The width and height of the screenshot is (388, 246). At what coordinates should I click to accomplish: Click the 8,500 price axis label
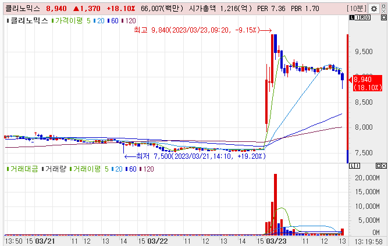coord(364,102)
